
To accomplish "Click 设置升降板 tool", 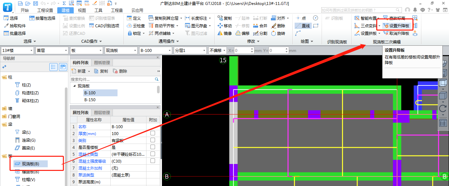I will tap(397, 26).
